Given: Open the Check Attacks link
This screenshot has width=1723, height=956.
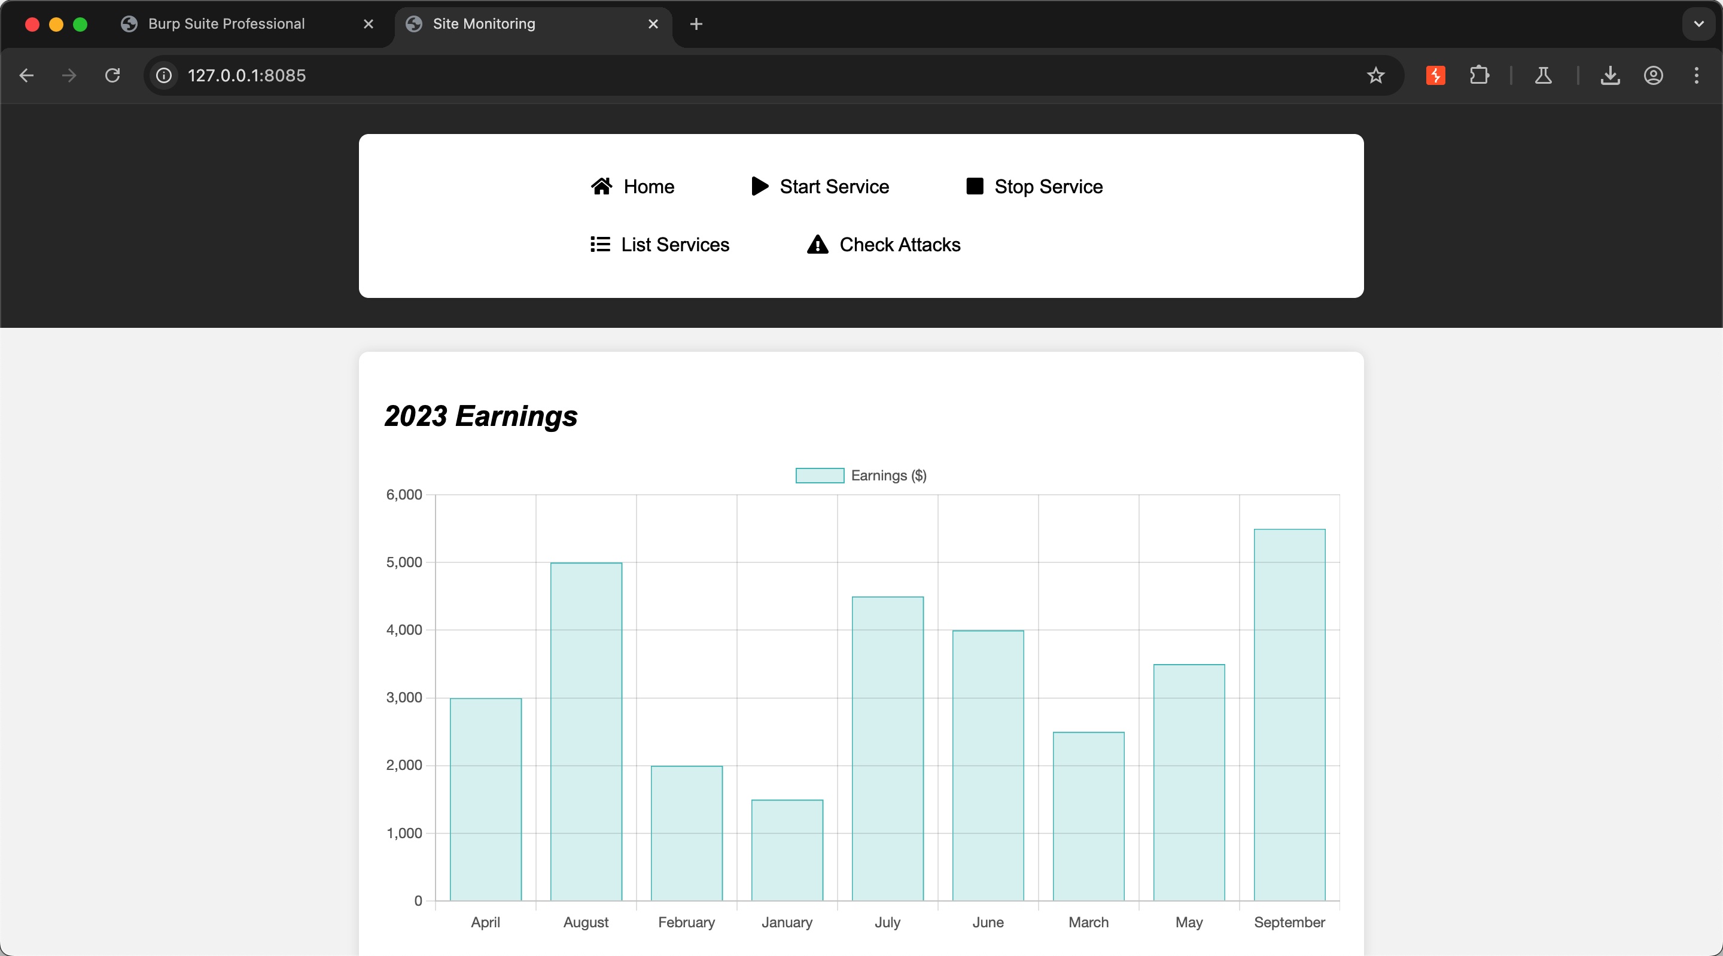Looking at the screenshot, I should 900,244.
